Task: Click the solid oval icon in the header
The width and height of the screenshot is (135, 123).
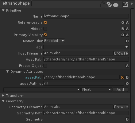Action: [116, 5]
